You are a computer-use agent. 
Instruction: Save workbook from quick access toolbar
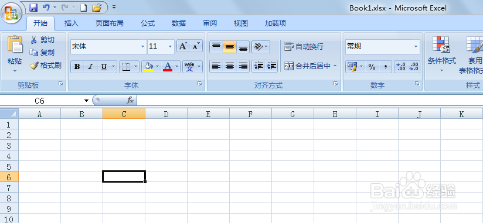(x=33, y=8)
